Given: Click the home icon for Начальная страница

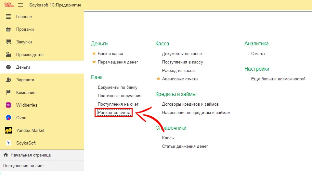Looking at the screenshot, I should (x=6, y=155).
